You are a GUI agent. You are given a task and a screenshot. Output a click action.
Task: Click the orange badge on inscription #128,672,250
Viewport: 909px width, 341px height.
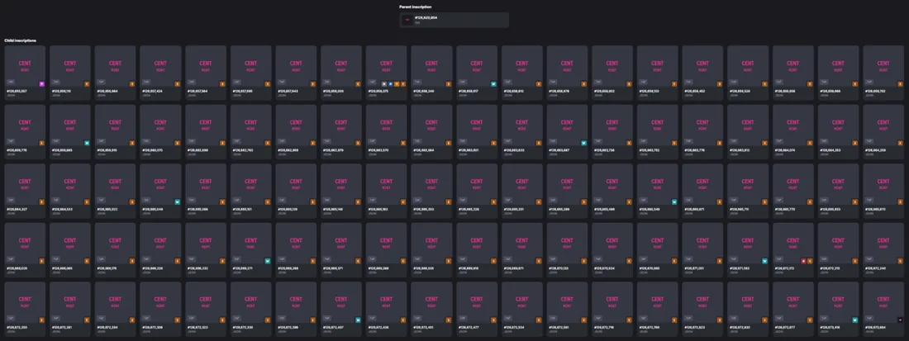42,320
